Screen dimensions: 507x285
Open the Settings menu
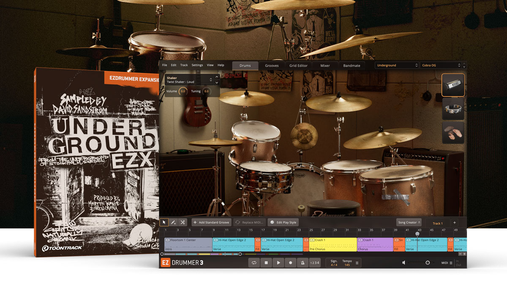[197, 65]
